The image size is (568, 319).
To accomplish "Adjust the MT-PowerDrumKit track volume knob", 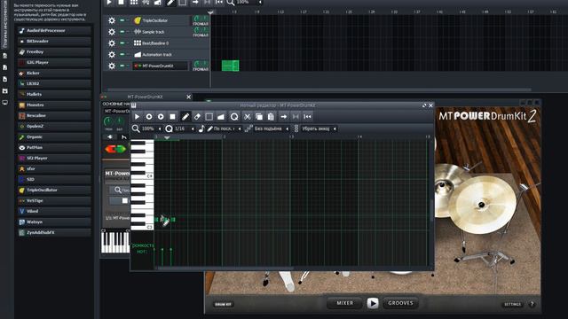I will pos(197,64).
